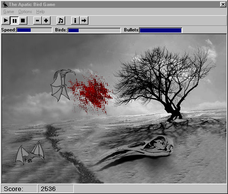
Task: Stop the game with the square button
Action: click(23, 21)
